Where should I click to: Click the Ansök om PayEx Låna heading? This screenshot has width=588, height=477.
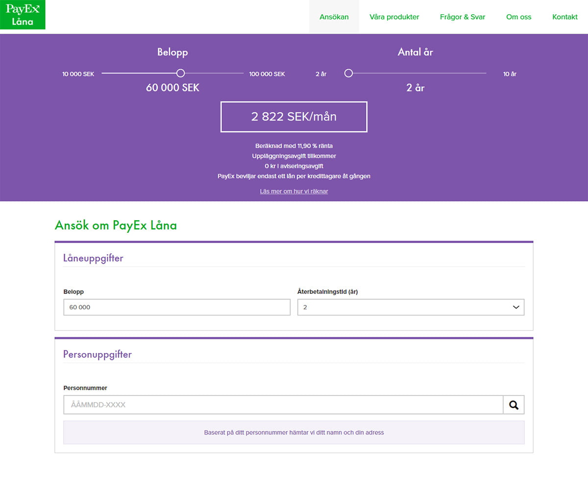point(116,226)
